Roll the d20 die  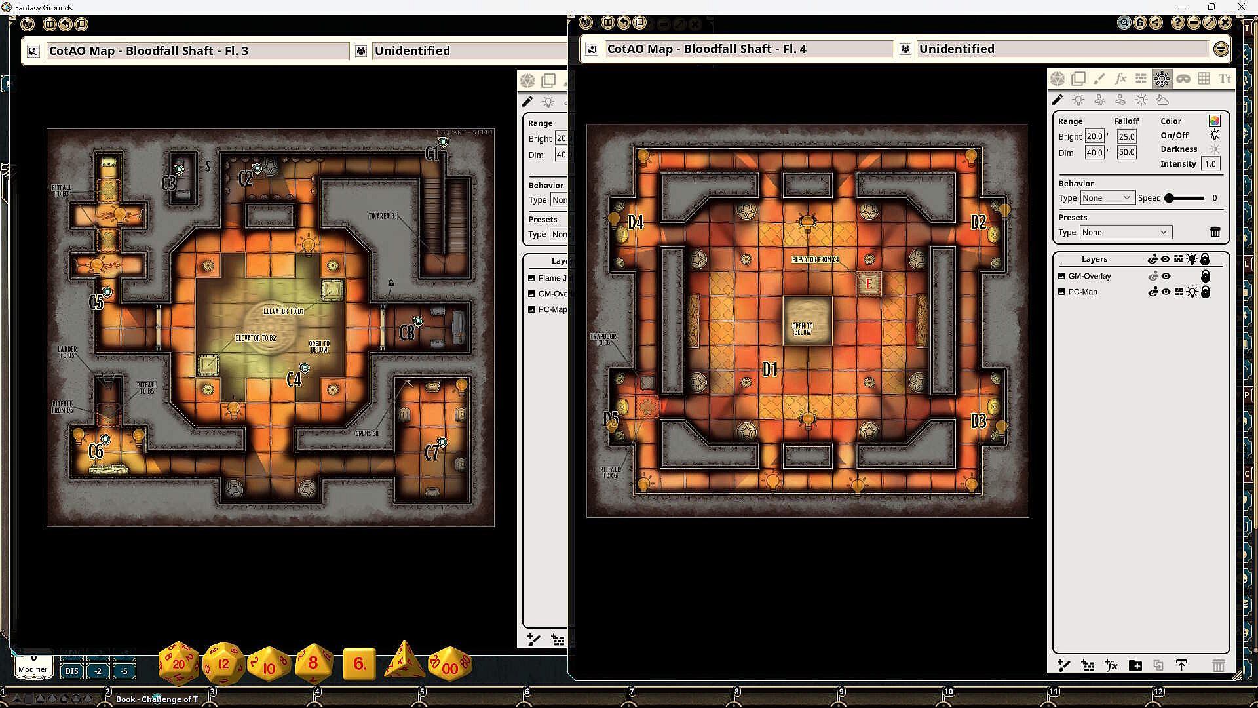pos(178,663)
